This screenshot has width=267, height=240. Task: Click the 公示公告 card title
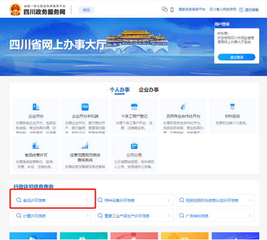[x=134, y=155]
